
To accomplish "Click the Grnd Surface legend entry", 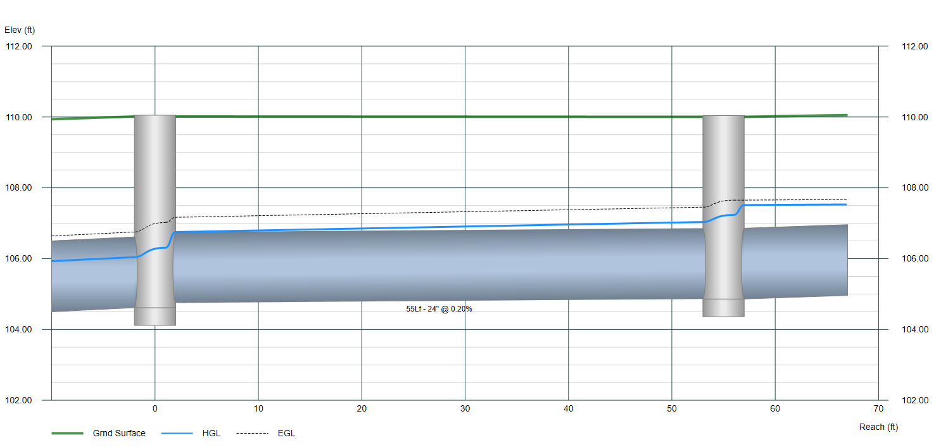I will (99, 433).
